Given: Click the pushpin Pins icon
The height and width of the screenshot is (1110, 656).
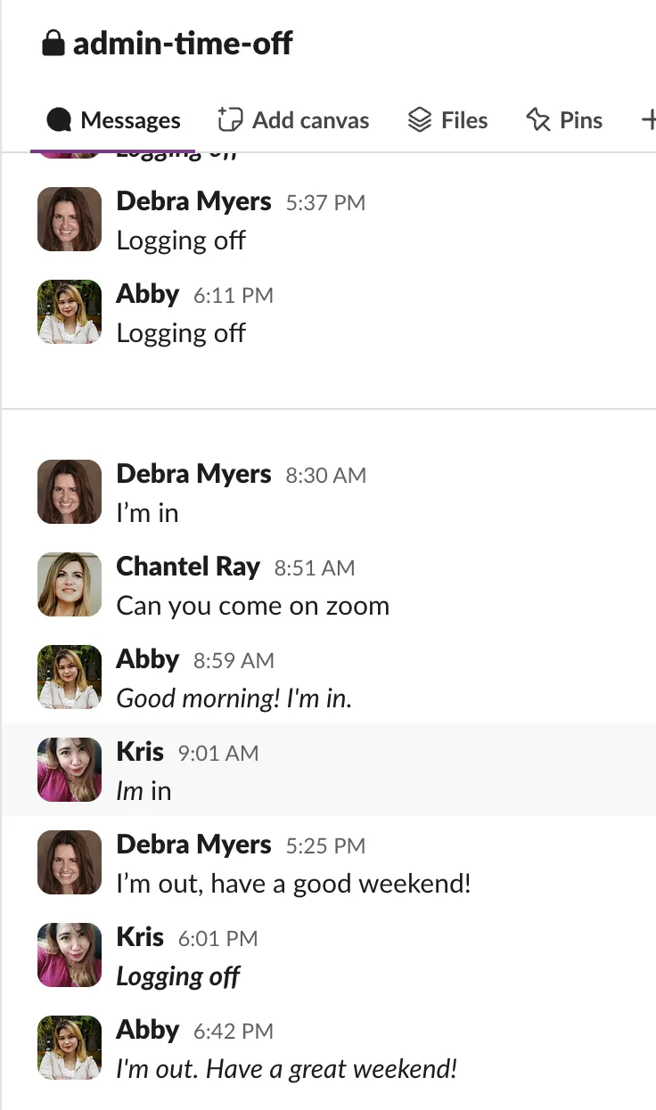Looking at the screenshot, I should coord(538,120).
